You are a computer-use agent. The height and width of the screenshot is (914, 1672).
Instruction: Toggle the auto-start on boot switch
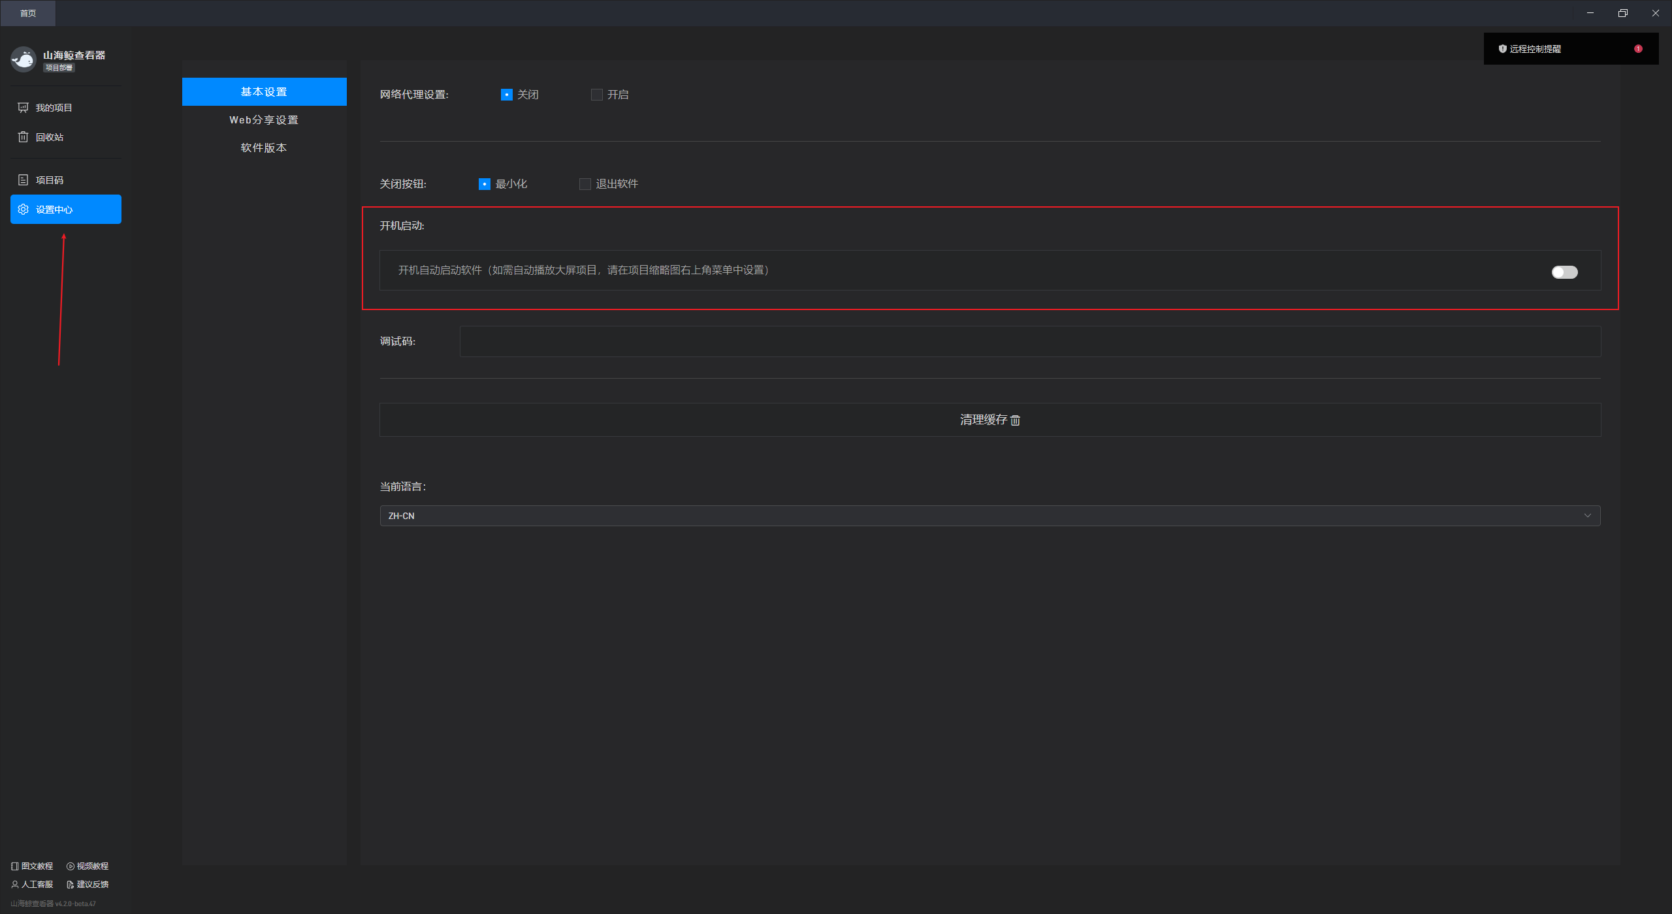[1564, 272]
